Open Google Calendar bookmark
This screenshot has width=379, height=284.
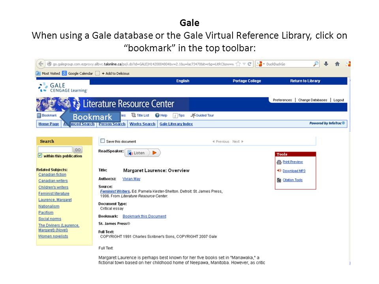77,73
